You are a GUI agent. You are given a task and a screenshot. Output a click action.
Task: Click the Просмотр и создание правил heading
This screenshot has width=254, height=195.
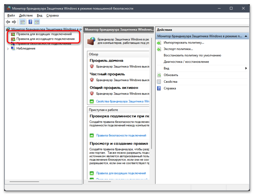click(119, 144)
